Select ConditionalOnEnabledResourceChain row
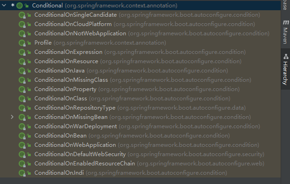The width and height of the screenshot is (290, 184). point(141,164)
